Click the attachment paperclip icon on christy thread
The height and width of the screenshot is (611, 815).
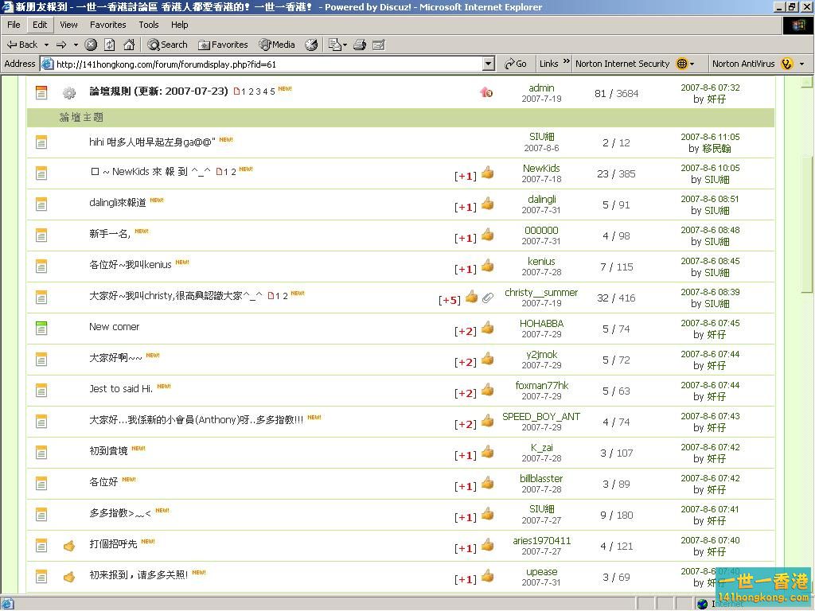[488, 298]
